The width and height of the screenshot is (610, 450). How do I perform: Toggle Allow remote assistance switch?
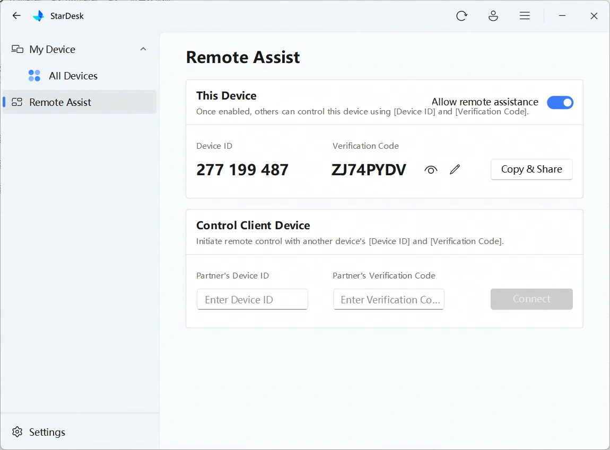point(560,103)
